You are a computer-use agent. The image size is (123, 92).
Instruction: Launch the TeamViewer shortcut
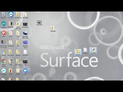click(11, 15)
